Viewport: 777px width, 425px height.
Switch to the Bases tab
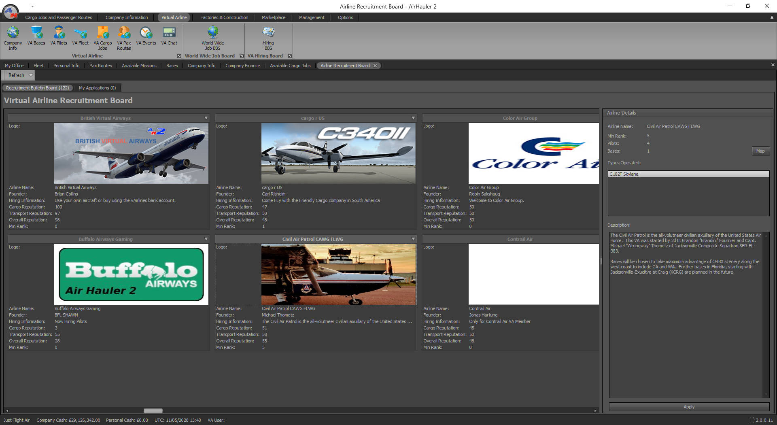click(x=172, y=66)
